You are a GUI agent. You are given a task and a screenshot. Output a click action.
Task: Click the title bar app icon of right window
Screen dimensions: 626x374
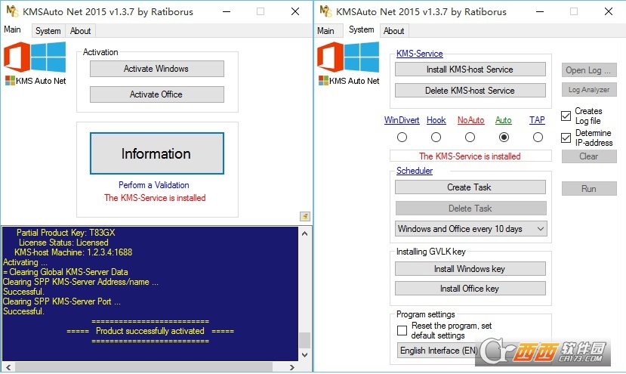coord(325,11)
